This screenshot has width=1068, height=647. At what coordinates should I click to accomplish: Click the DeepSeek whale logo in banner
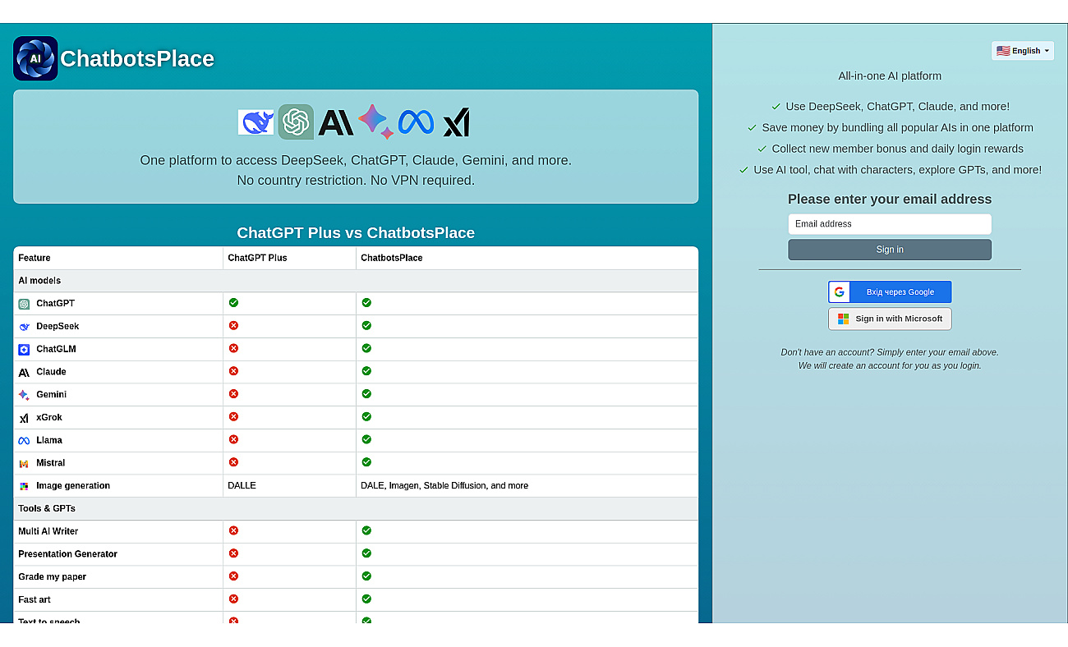coord(256,122)
